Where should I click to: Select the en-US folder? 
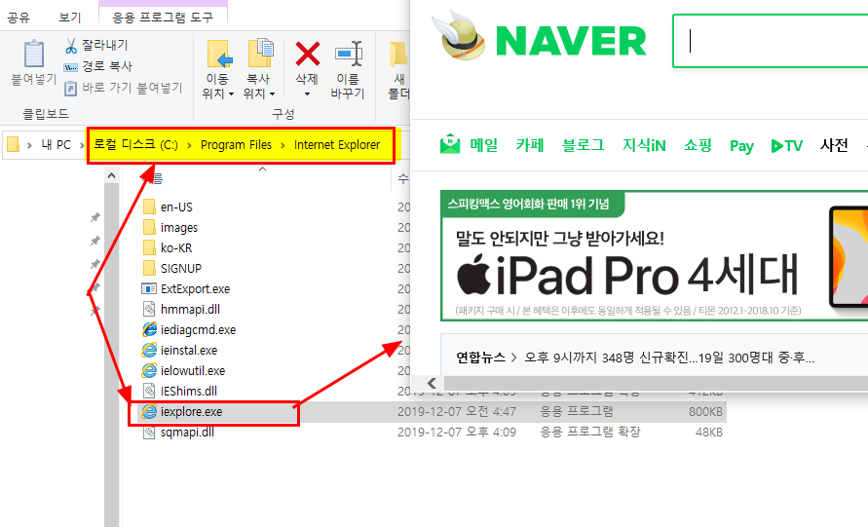pyautogui.click(x=176, y=207)
